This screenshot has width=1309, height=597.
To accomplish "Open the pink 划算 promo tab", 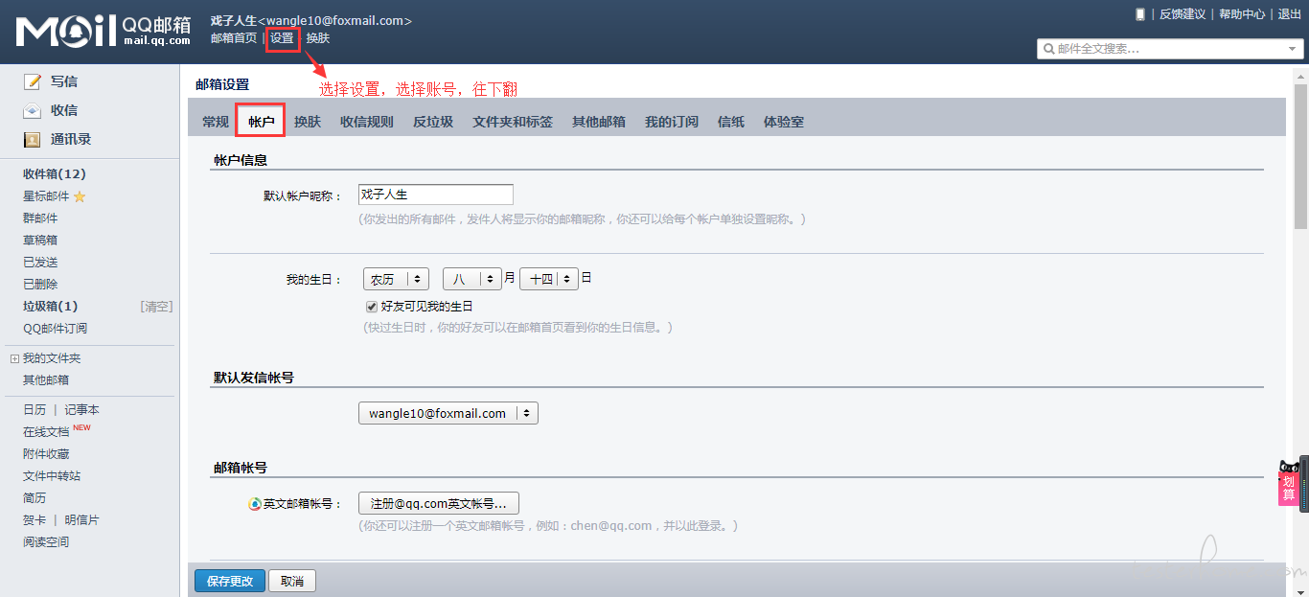I will (x=1288, y=486).
